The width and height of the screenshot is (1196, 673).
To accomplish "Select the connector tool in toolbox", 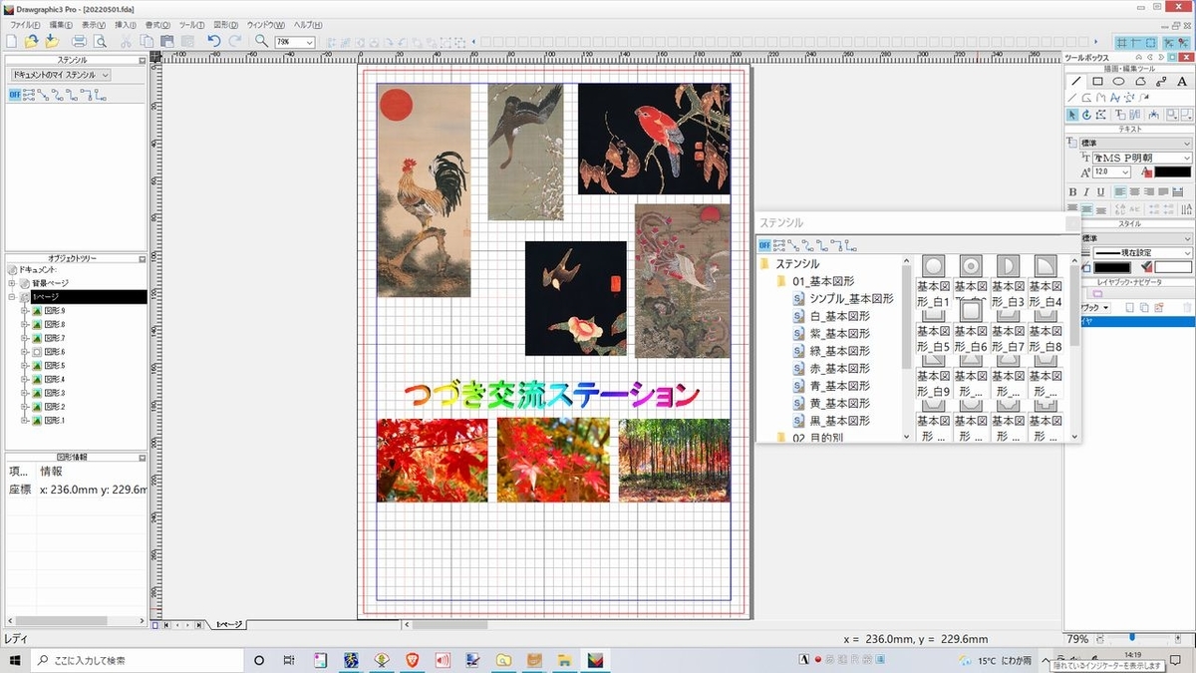I will (x=1162, y=82).
